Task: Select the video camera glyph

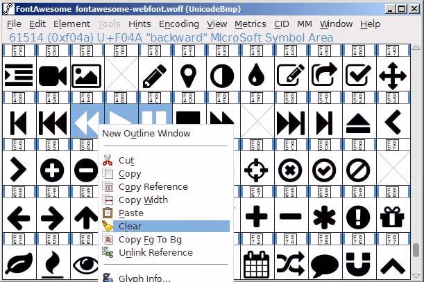Action: pos(53,76)
